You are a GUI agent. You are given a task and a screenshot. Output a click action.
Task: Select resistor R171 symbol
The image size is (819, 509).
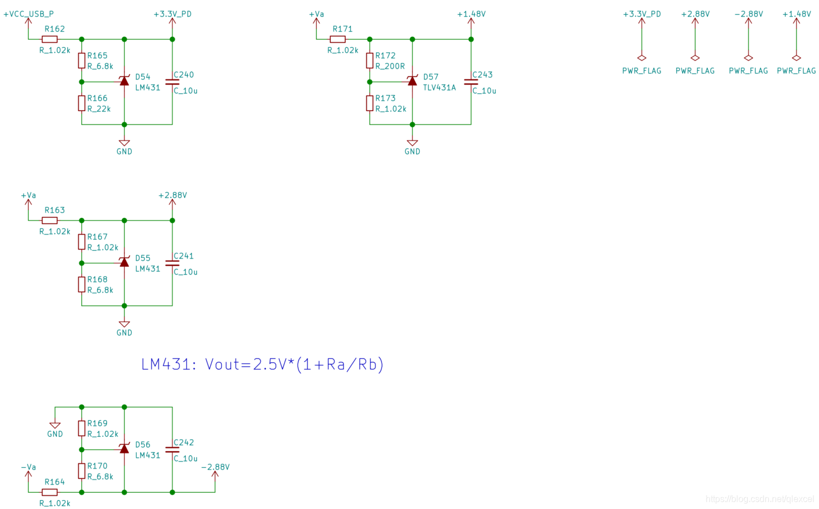coord(337,39)
